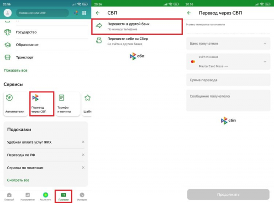Open hint 'Переводы по РФ'
This screenshot has width=274, height=203.
point(21,155)
